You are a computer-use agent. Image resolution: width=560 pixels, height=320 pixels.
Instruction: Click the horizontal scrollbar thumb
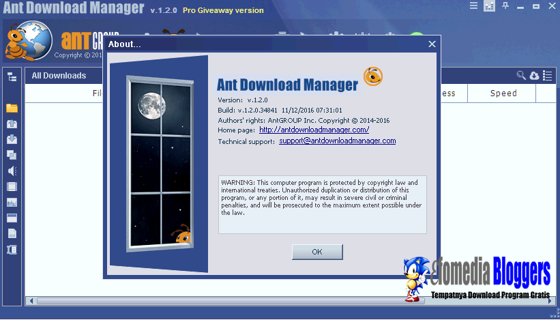click(231, 301)
